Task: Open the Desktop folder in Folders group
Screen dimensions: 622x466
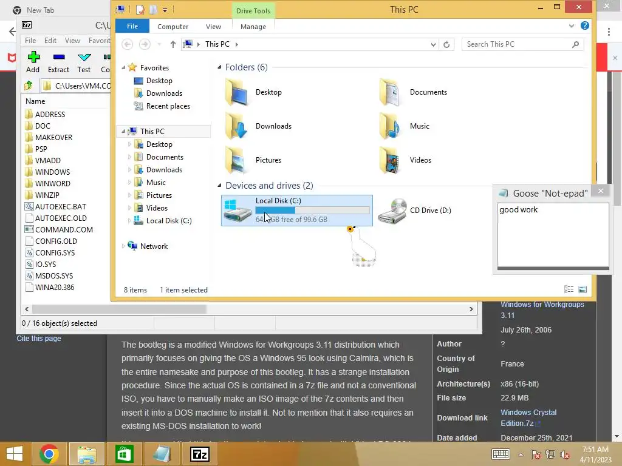Action: click(254, 92)
